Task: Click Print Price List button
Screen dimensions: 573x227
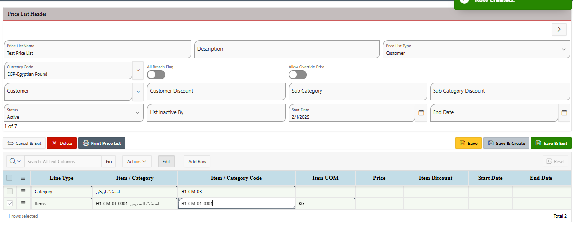Action: [x=102, y=143]
